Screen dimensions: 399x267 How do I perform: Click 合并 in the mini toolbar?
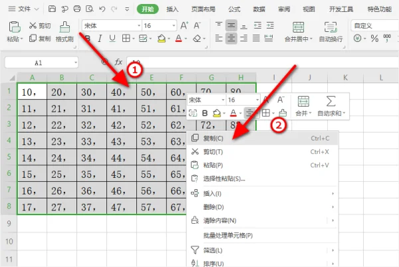[x=303, y=107]
